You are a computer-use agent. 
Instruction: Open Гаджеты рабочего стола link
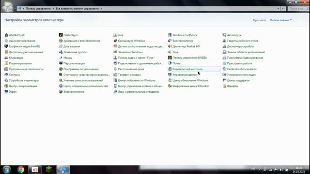243,41
